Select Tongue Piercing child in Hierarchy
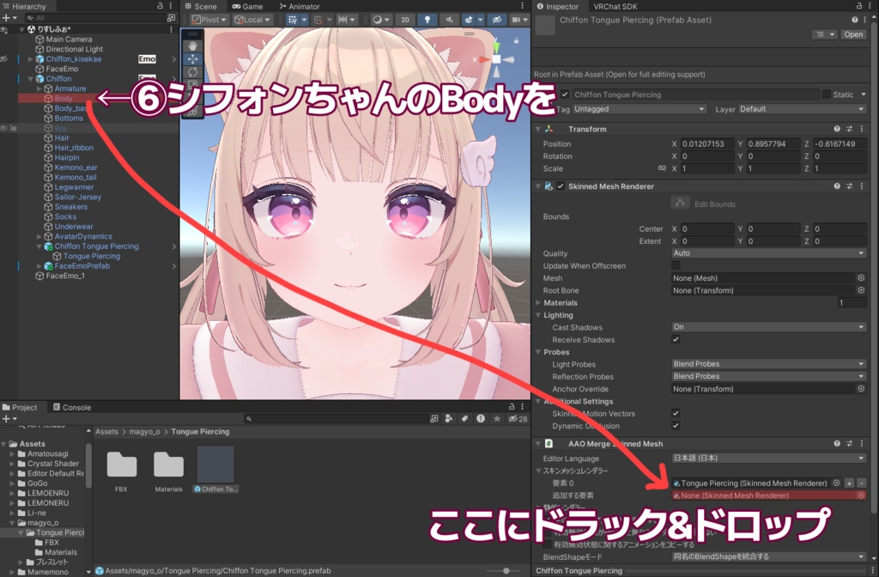Viewport: 879px width, 577px height. click(x=91, y=256)
